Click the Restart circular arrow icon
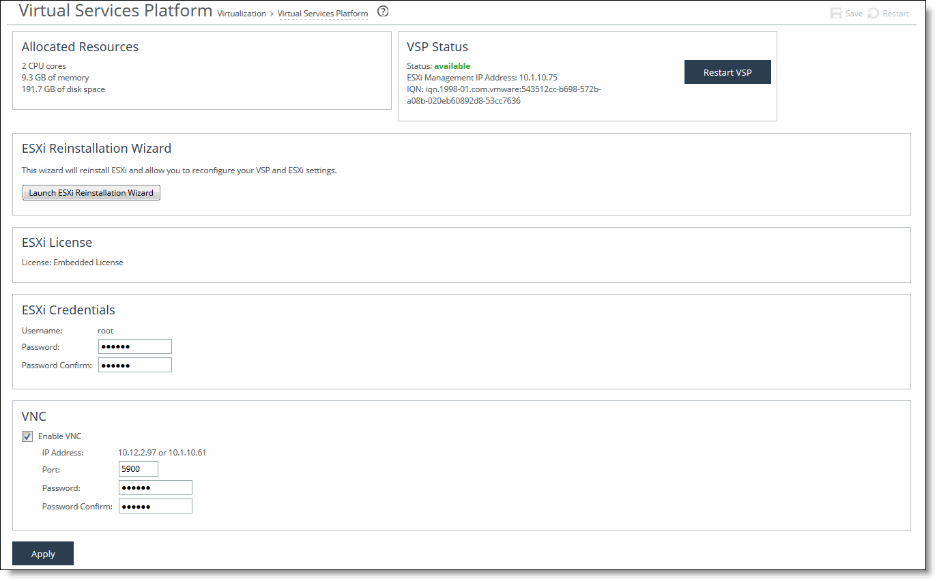Viewport: 937px width, 581px height. (873, 14)
